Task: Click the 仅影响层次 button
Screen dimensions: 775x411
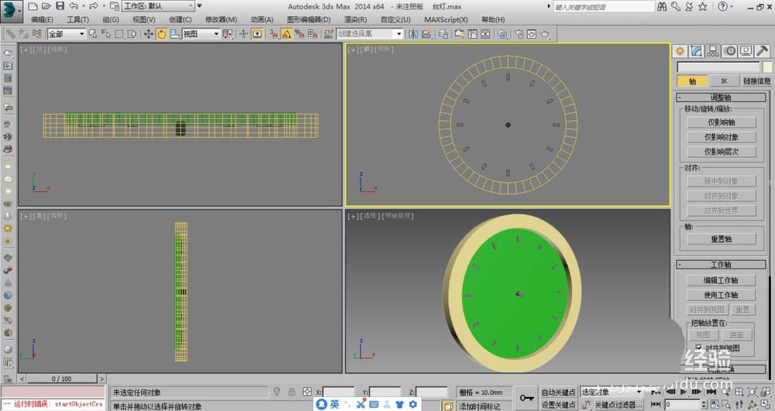Action: click(721, 152)
